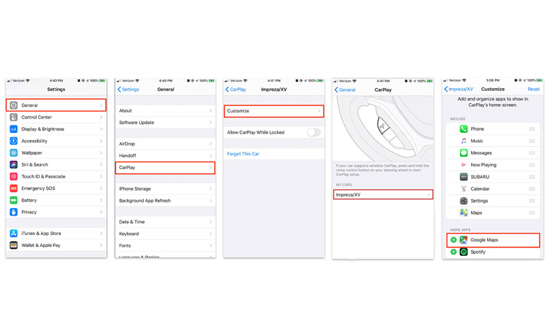556x312 pixels.
Task: Expand the About row chevron
Action: 211,111
